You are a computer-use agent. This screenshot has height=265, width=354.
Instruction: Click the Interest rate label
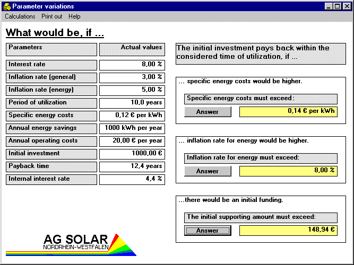point(51,65)
